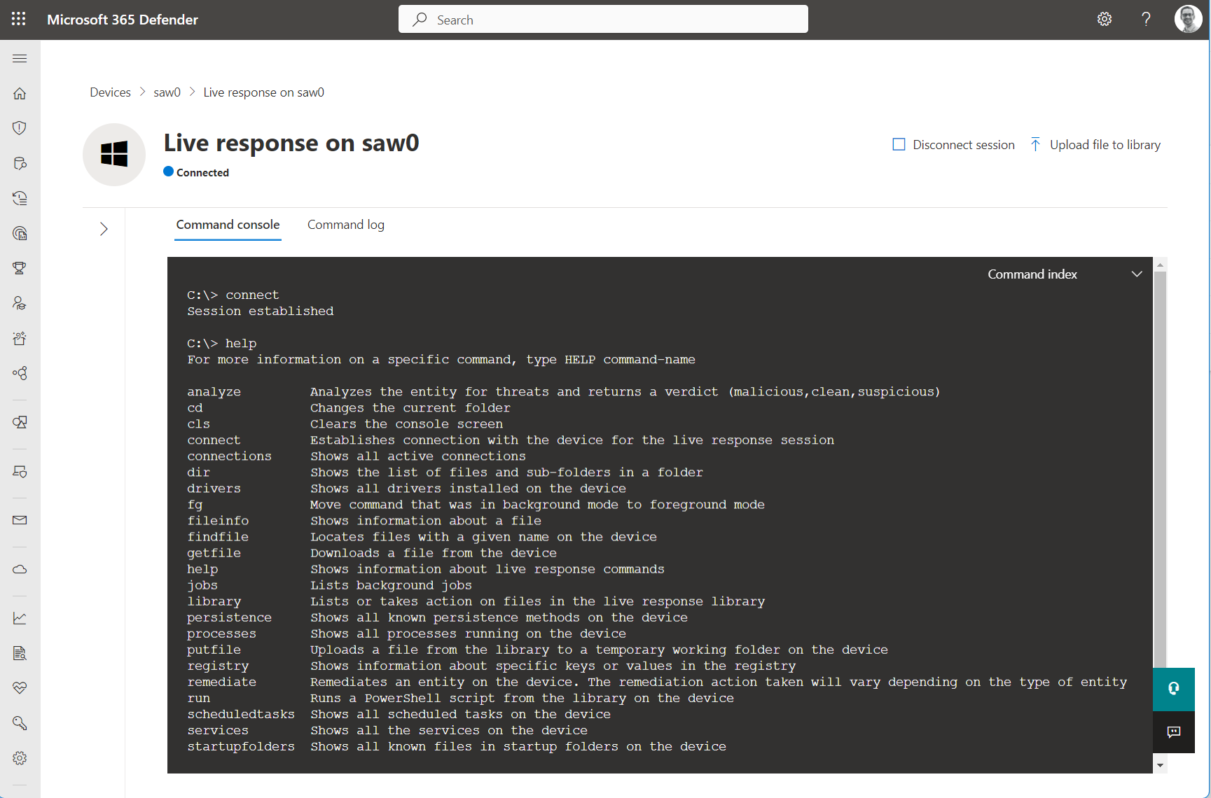Click 'Session established' console line
This screenshot has height=798, width=1211.
tap(260, 311)
